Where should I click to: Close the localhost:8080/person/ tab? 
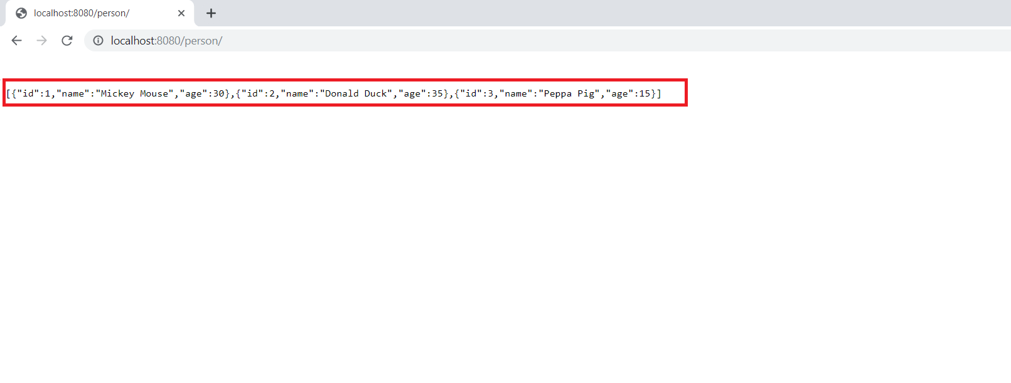click(x=181, y=13)
